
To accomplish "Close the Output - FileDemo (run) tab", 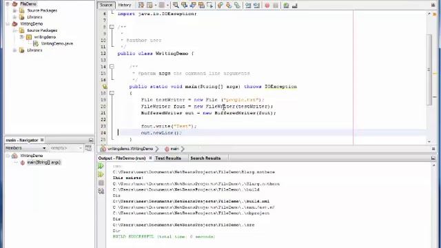I will click(150, 158).
